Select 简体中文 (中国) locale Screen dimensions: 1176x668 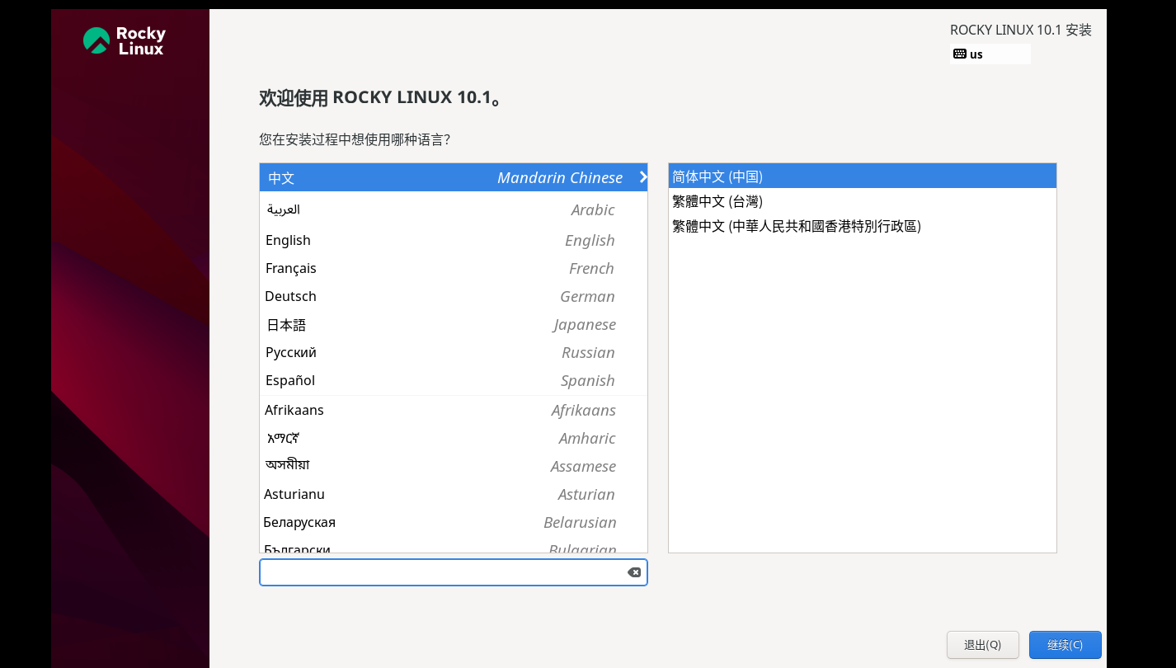(x=863, y=176)
